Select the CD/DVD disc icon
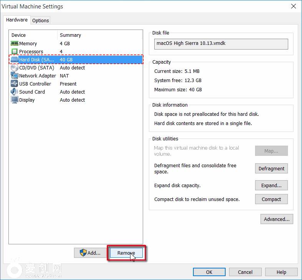Image resolution: width=302 pixels, height=280 pixels. 15,68
